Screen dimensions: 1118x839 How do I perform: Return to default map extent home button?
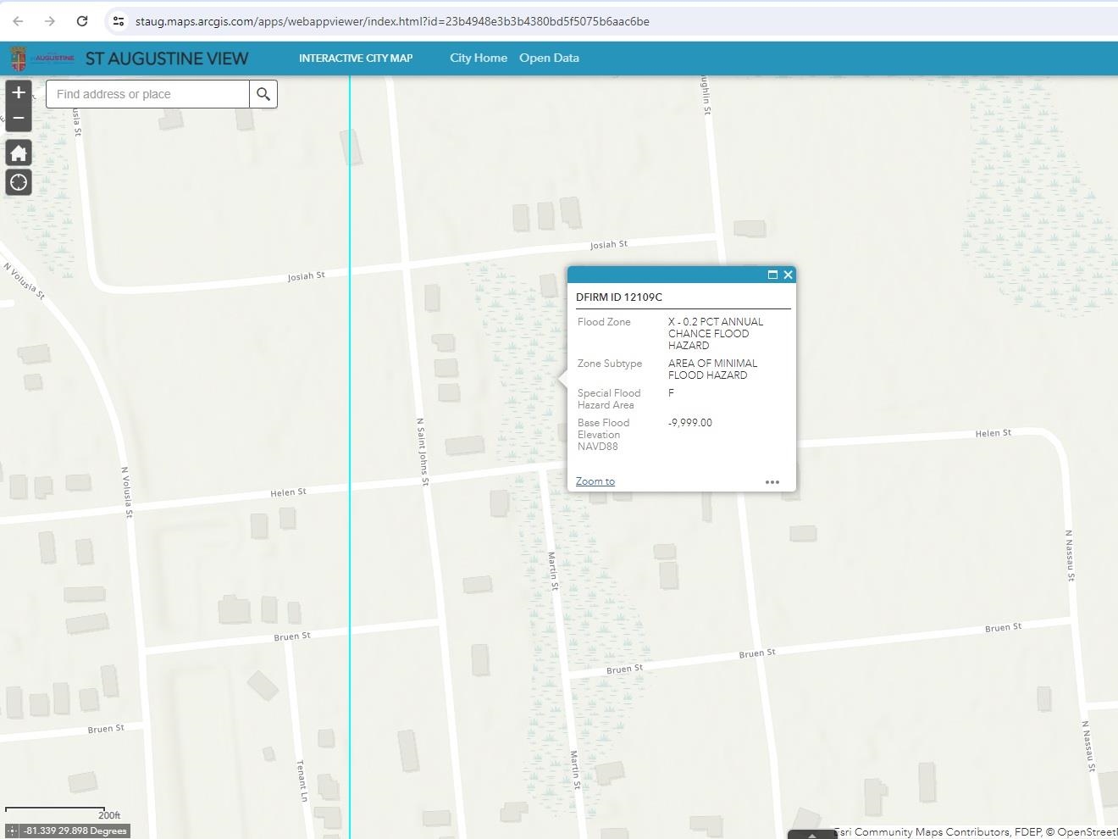click(19, 153)
